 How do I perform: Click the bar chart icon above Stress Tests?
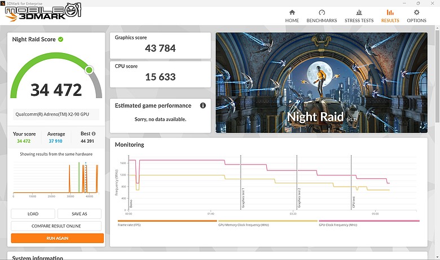359,12
